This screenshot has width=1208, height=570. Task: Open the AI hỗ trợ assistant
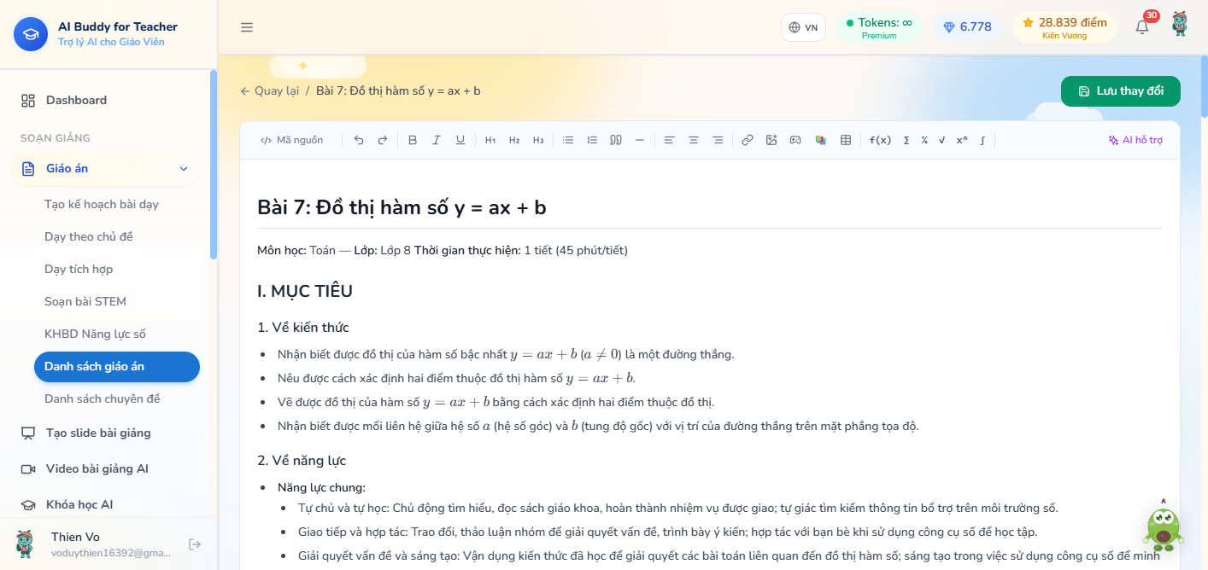click(x=1135, y=140)
